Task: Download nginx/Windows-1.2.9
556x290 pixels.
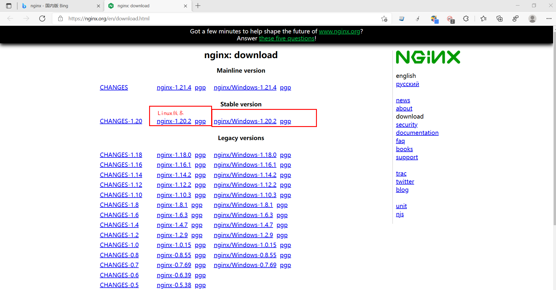Action: (x=243, y=235)
